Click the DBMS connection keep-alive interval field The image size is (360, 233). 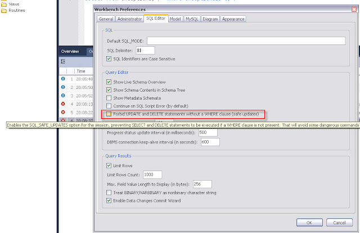click(210, 142)
